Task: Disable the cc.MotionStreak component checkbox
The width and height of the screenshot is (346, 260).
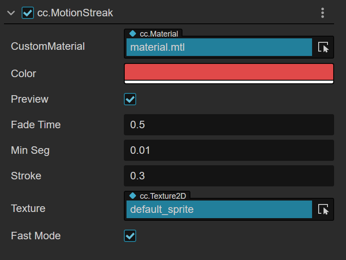Action: tap(27, 13)
